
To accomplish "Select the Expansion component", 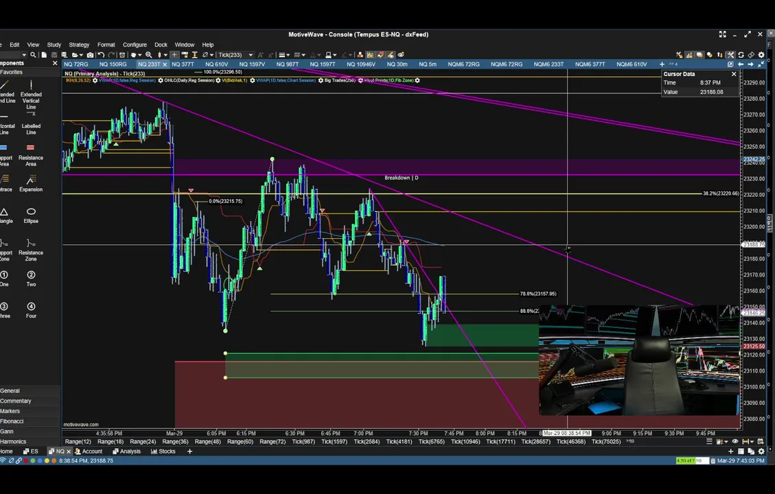I will click(31, 183).
